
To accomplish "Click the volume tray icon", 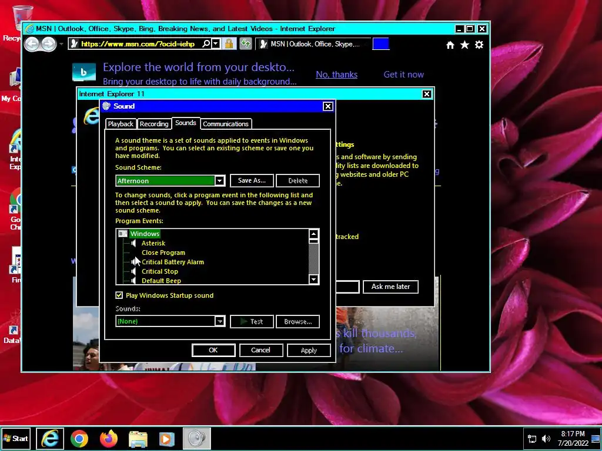I will click(546, 439).
